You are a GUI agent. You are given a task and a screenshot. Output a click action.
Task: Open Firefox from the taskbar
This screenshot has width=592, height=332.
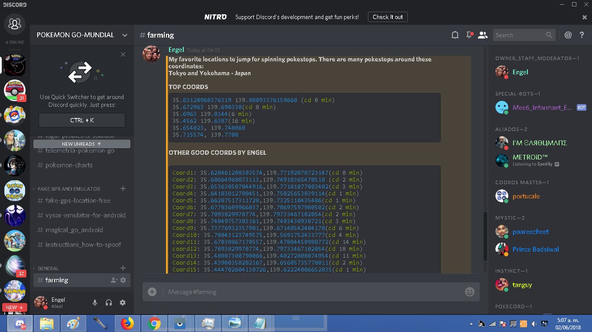127,323
